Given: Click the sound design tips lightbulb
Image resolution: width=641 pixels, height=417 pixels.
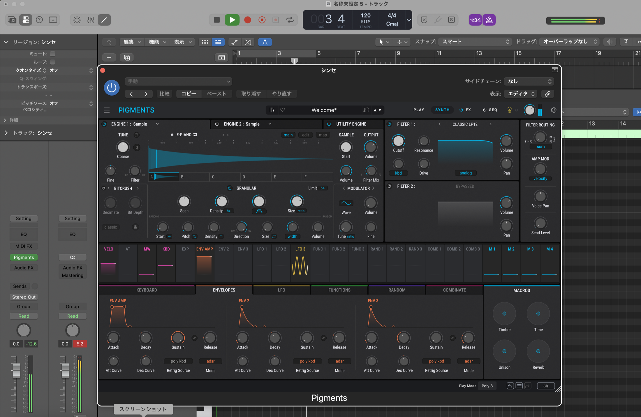Looking at the screenshot, I should click(x=509, y=110).
